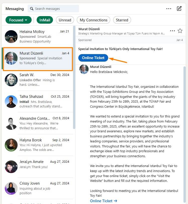Click the arrow on bottom Online Ticket link
Screen dimensions: 188x204
(115, 201)
